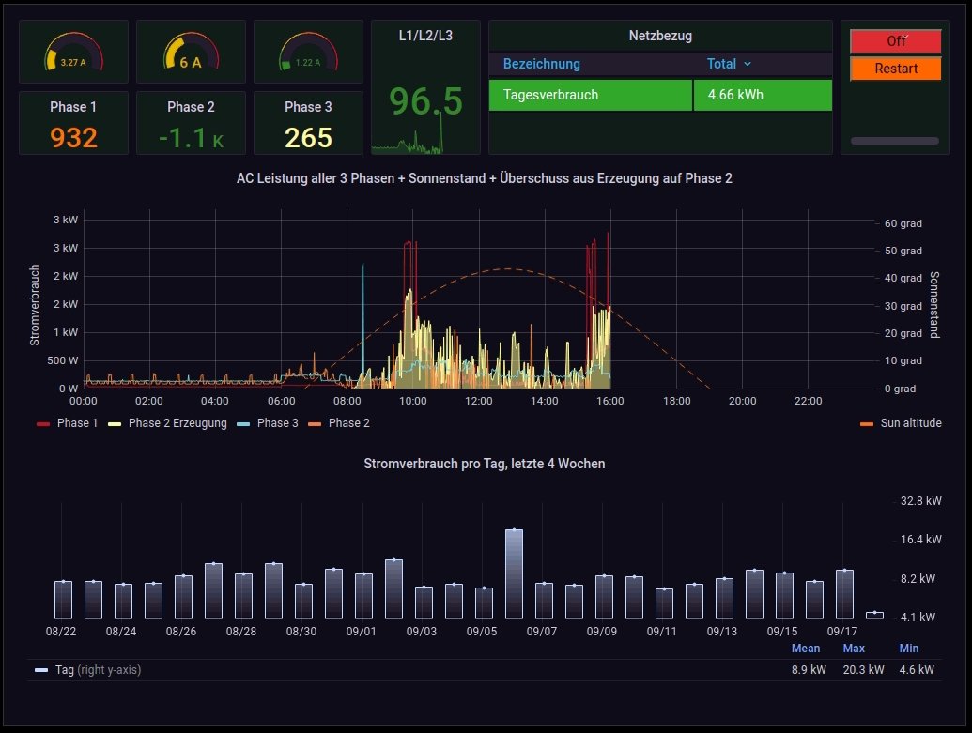
Task: Click the Tag series legend color marker
Action: click(41, 670)
